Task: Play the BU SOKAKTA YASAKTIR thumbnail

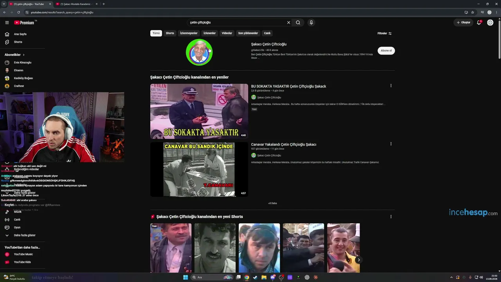Action: (199, 111)
